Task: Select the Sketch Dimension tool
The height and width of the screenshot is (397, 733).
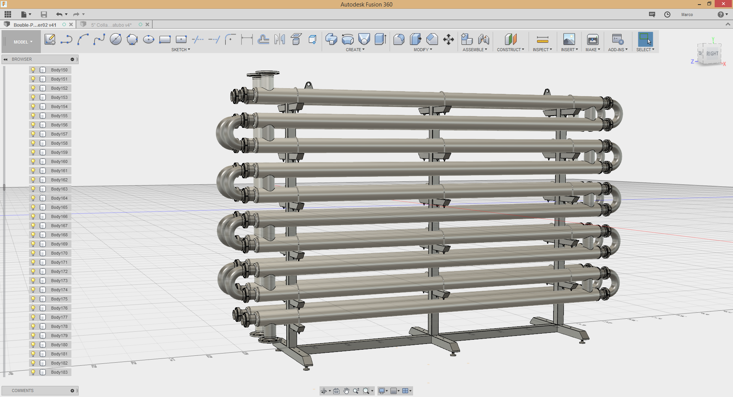Action: (x=247, y=39)
